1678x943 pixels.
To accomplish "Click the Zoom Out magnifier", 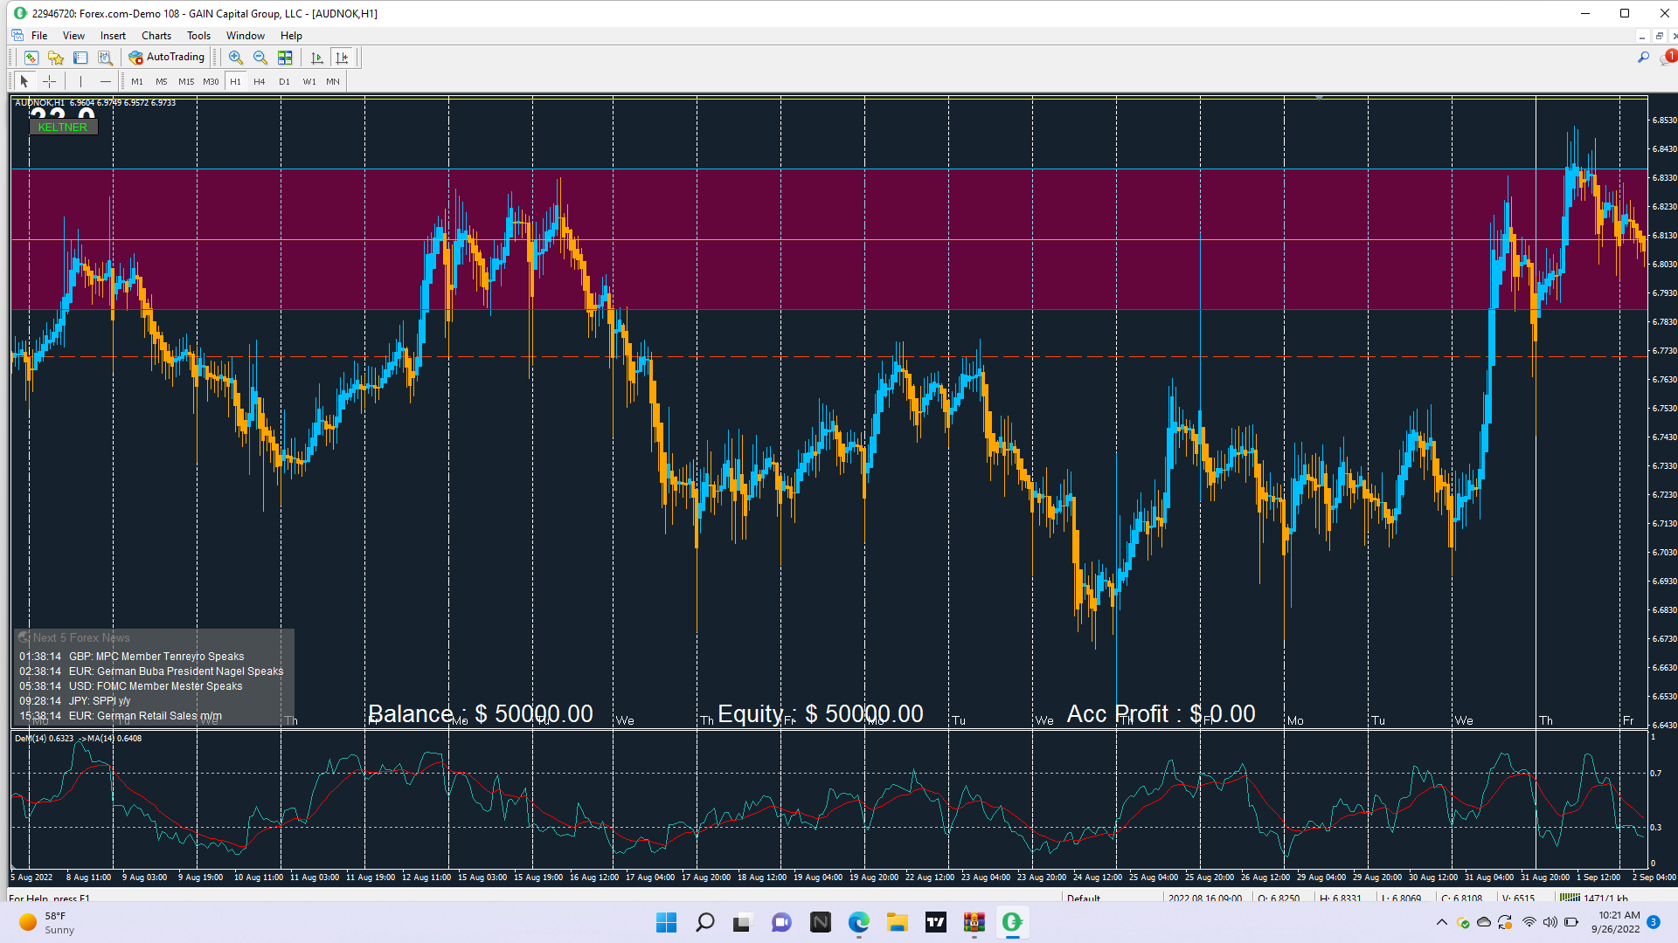I will 260,58.
